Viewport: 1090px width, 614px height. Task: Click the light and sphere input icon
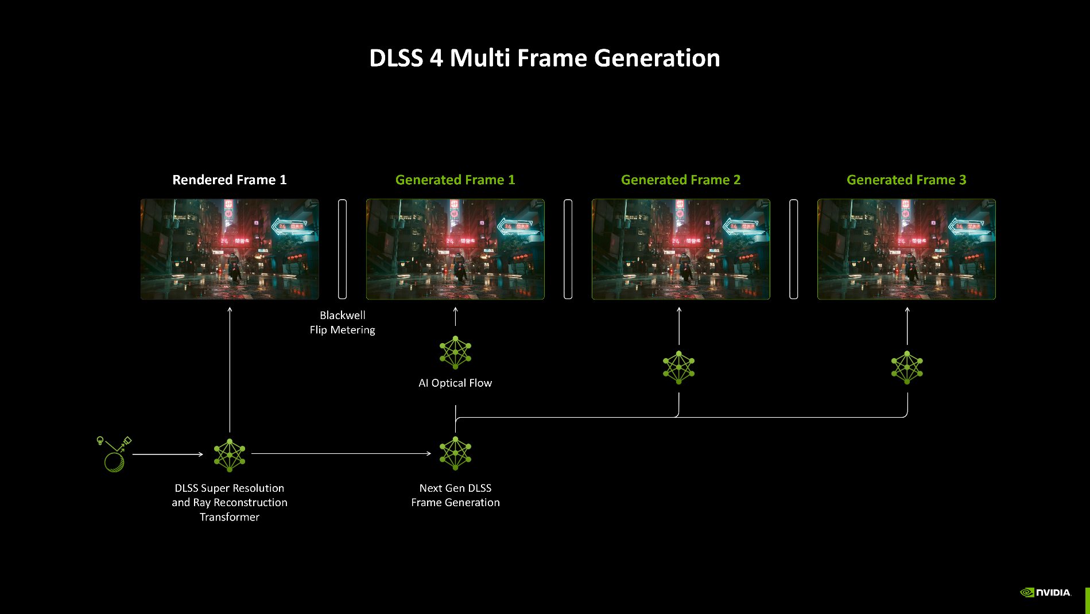pos(114,454)
